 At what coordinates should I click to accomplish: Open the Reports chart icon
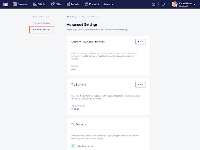[x=68, y=4]
